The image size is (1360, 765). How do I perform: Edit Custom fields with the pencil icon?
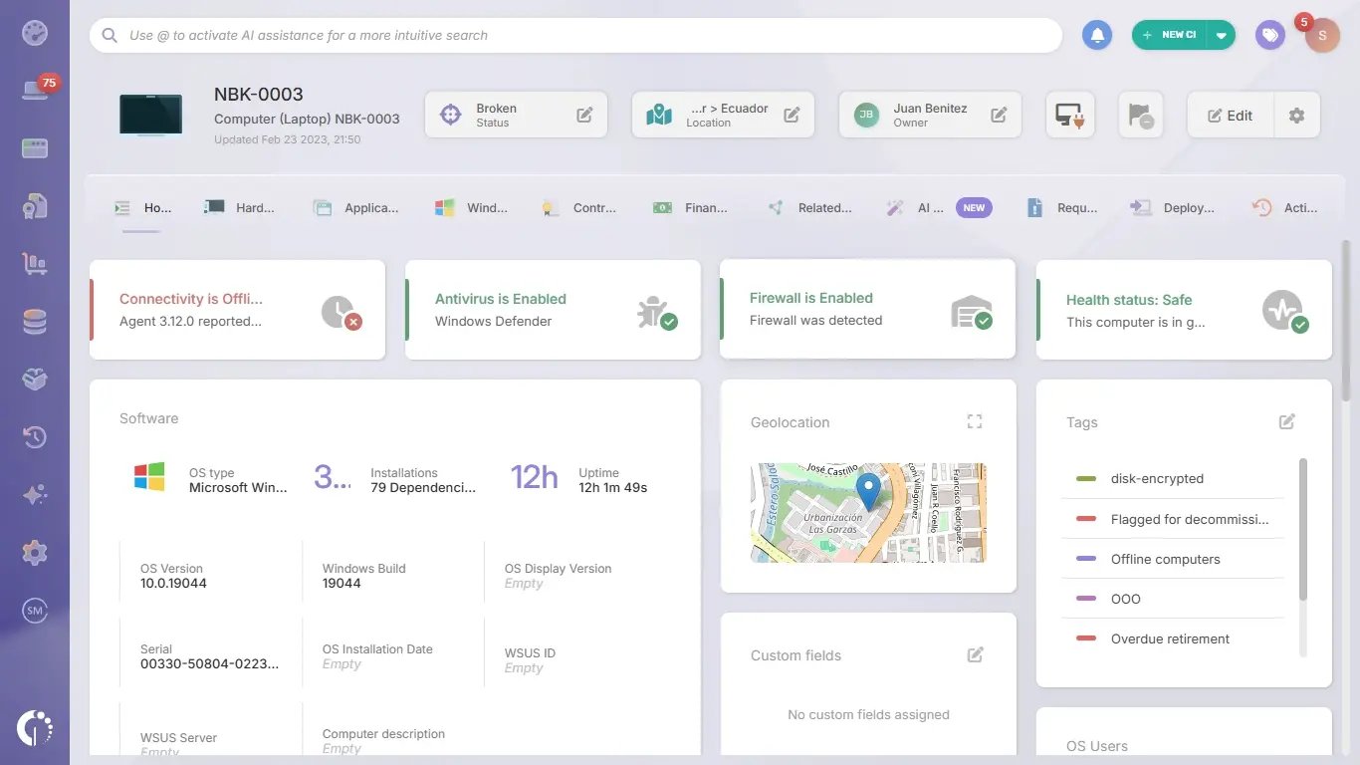pyautogui.click(x=976, y=654)
